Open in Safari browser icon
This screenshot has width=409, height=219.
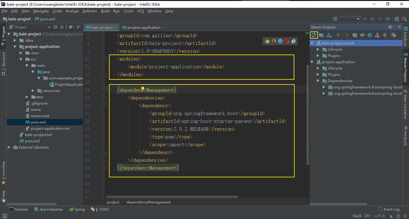tap(280, 41)
